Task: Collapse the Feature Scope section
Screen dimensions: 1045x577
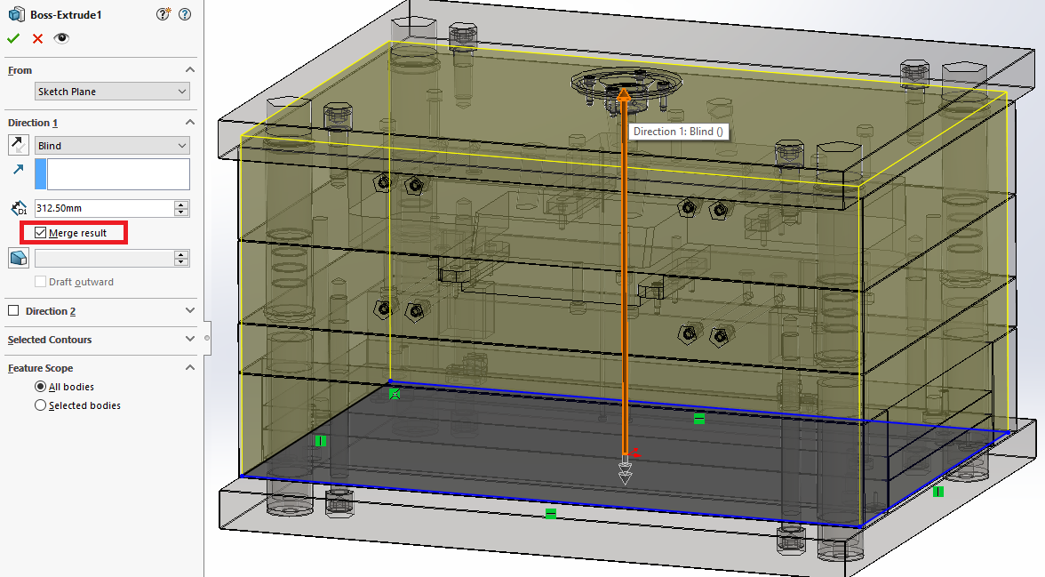Action: point(189,368)
